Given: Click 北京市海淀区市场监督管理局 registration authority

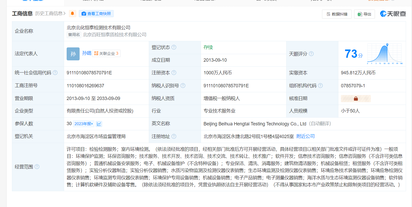Looking at the screenshot, I should [96, 136].
